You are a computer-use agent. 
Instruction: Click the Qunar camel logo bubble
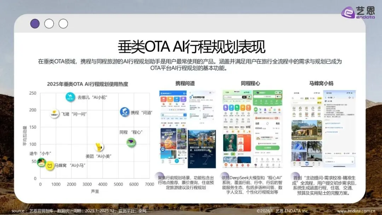70,97
